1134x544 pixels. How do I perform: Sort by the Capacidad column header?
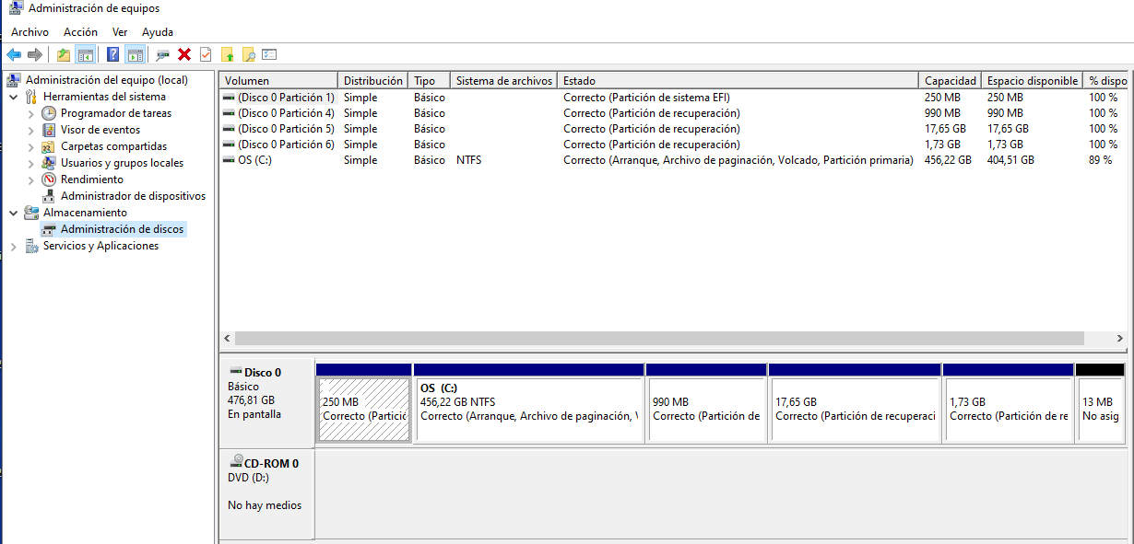(x=950, y=81)
